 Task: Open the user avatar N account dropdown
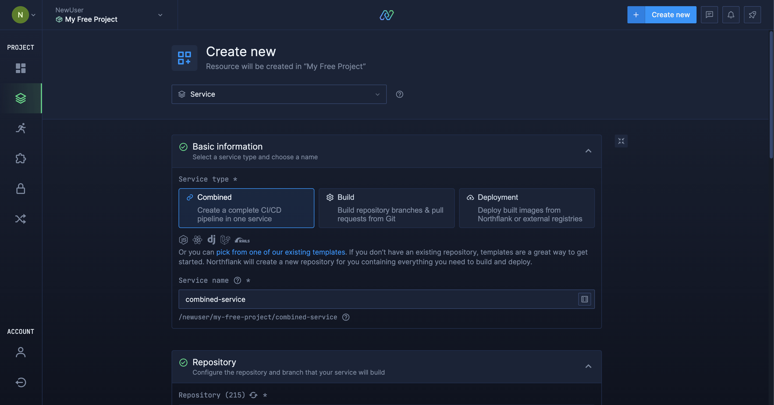(23, 15)
